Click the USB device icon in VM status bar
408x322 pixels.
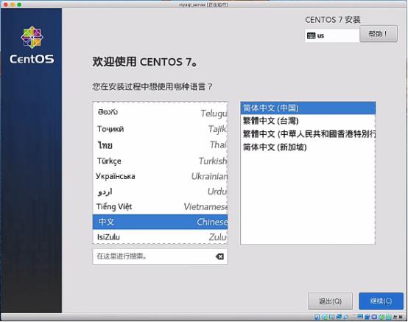(x=346, y=317)
